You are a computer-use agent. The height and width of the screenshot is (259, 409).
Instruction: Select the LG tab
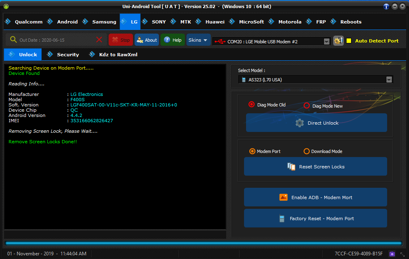point(130,22)
